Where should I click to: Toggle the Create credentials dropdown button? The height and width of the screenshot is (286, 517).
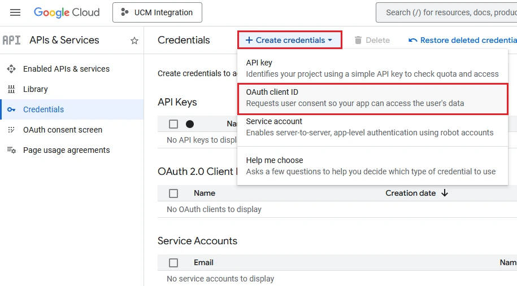click(x=289, y=40)
